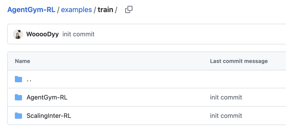Click the parent directory folder icon
The width and height of the screenshot is (286, 134).
(x=18, y=79)
